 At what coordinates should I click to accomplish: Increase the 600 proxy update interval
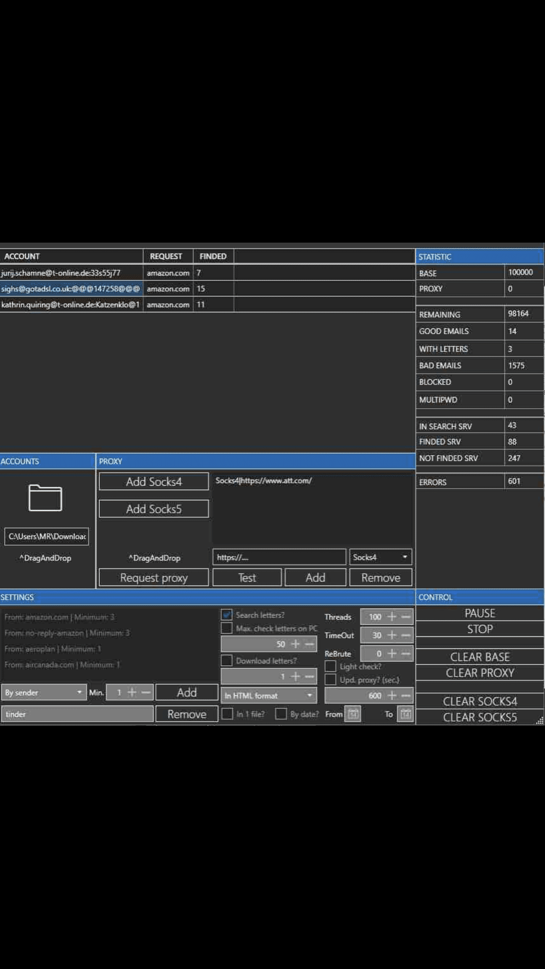(x=392, y=695)
